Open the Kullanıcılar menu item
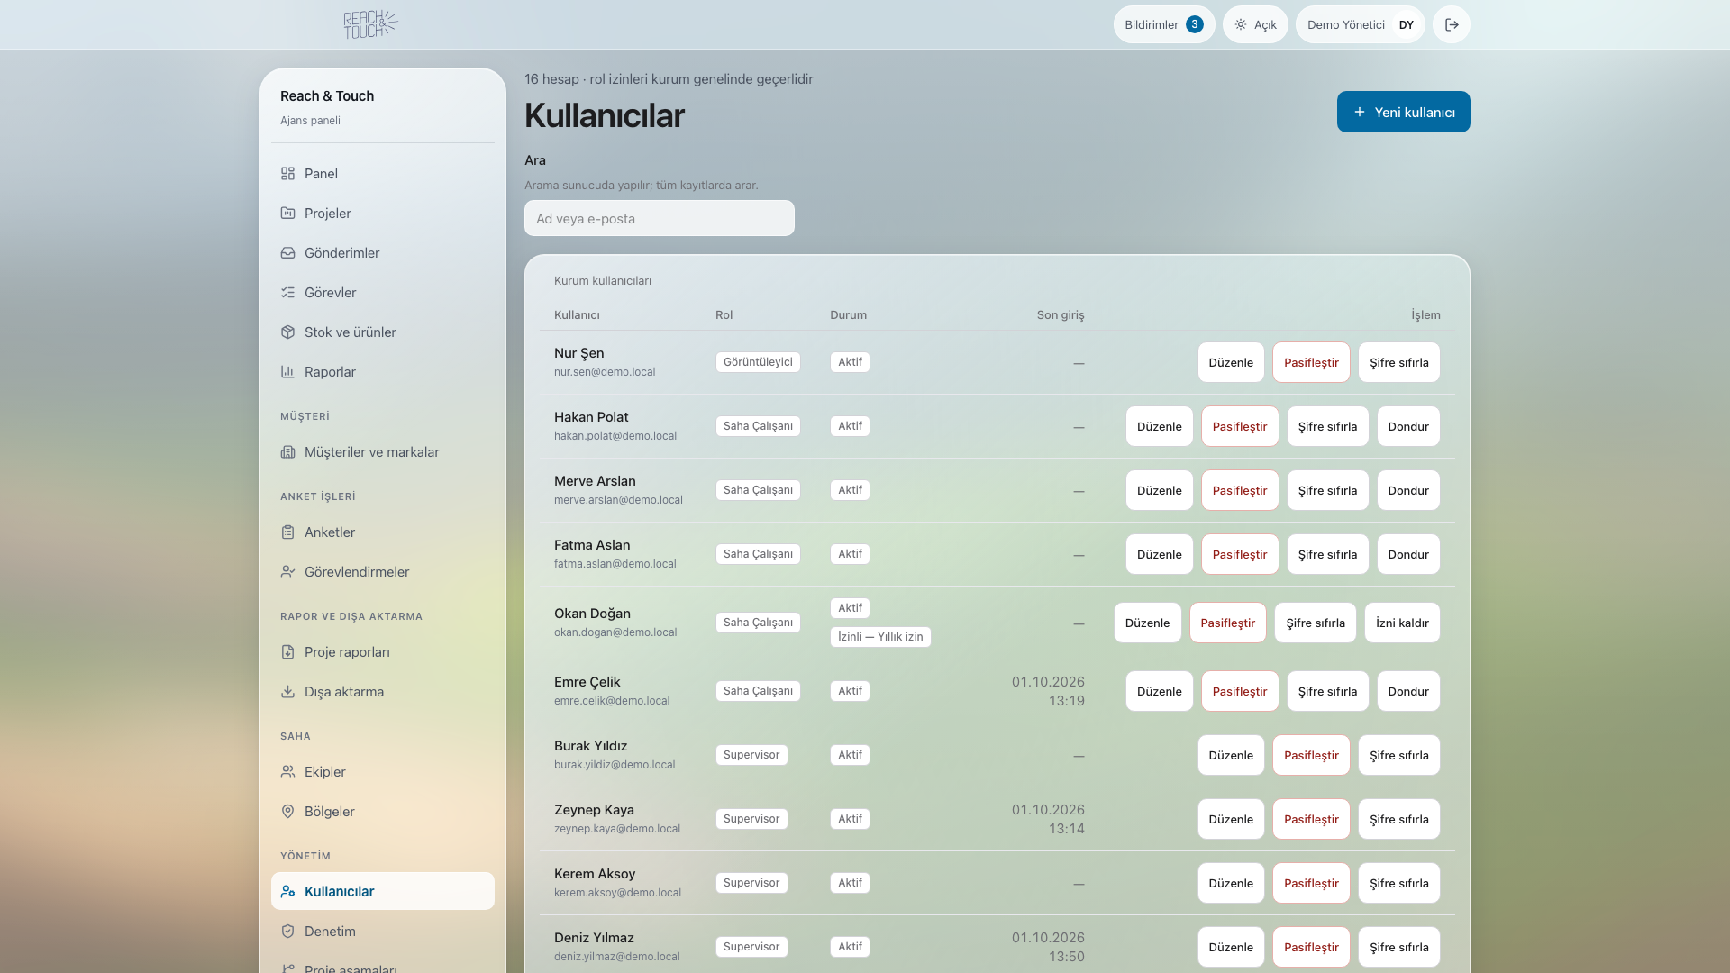The image size is (1730, 973). click(383, 891)
